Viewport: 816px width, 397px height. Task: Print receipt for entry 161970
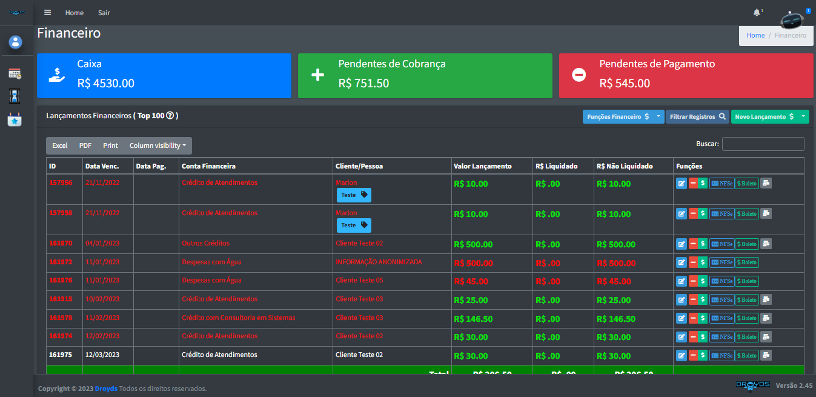tap(766, 244)
